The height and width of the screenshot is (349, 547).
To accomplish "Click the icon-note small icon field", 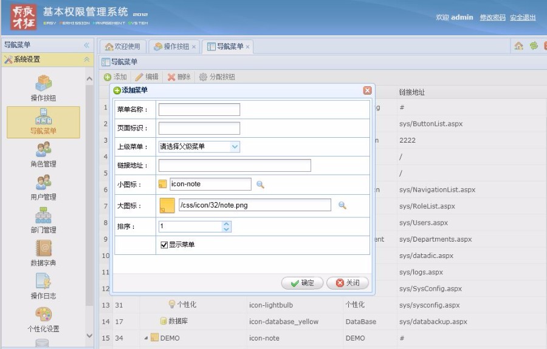I will click(210, 185).
